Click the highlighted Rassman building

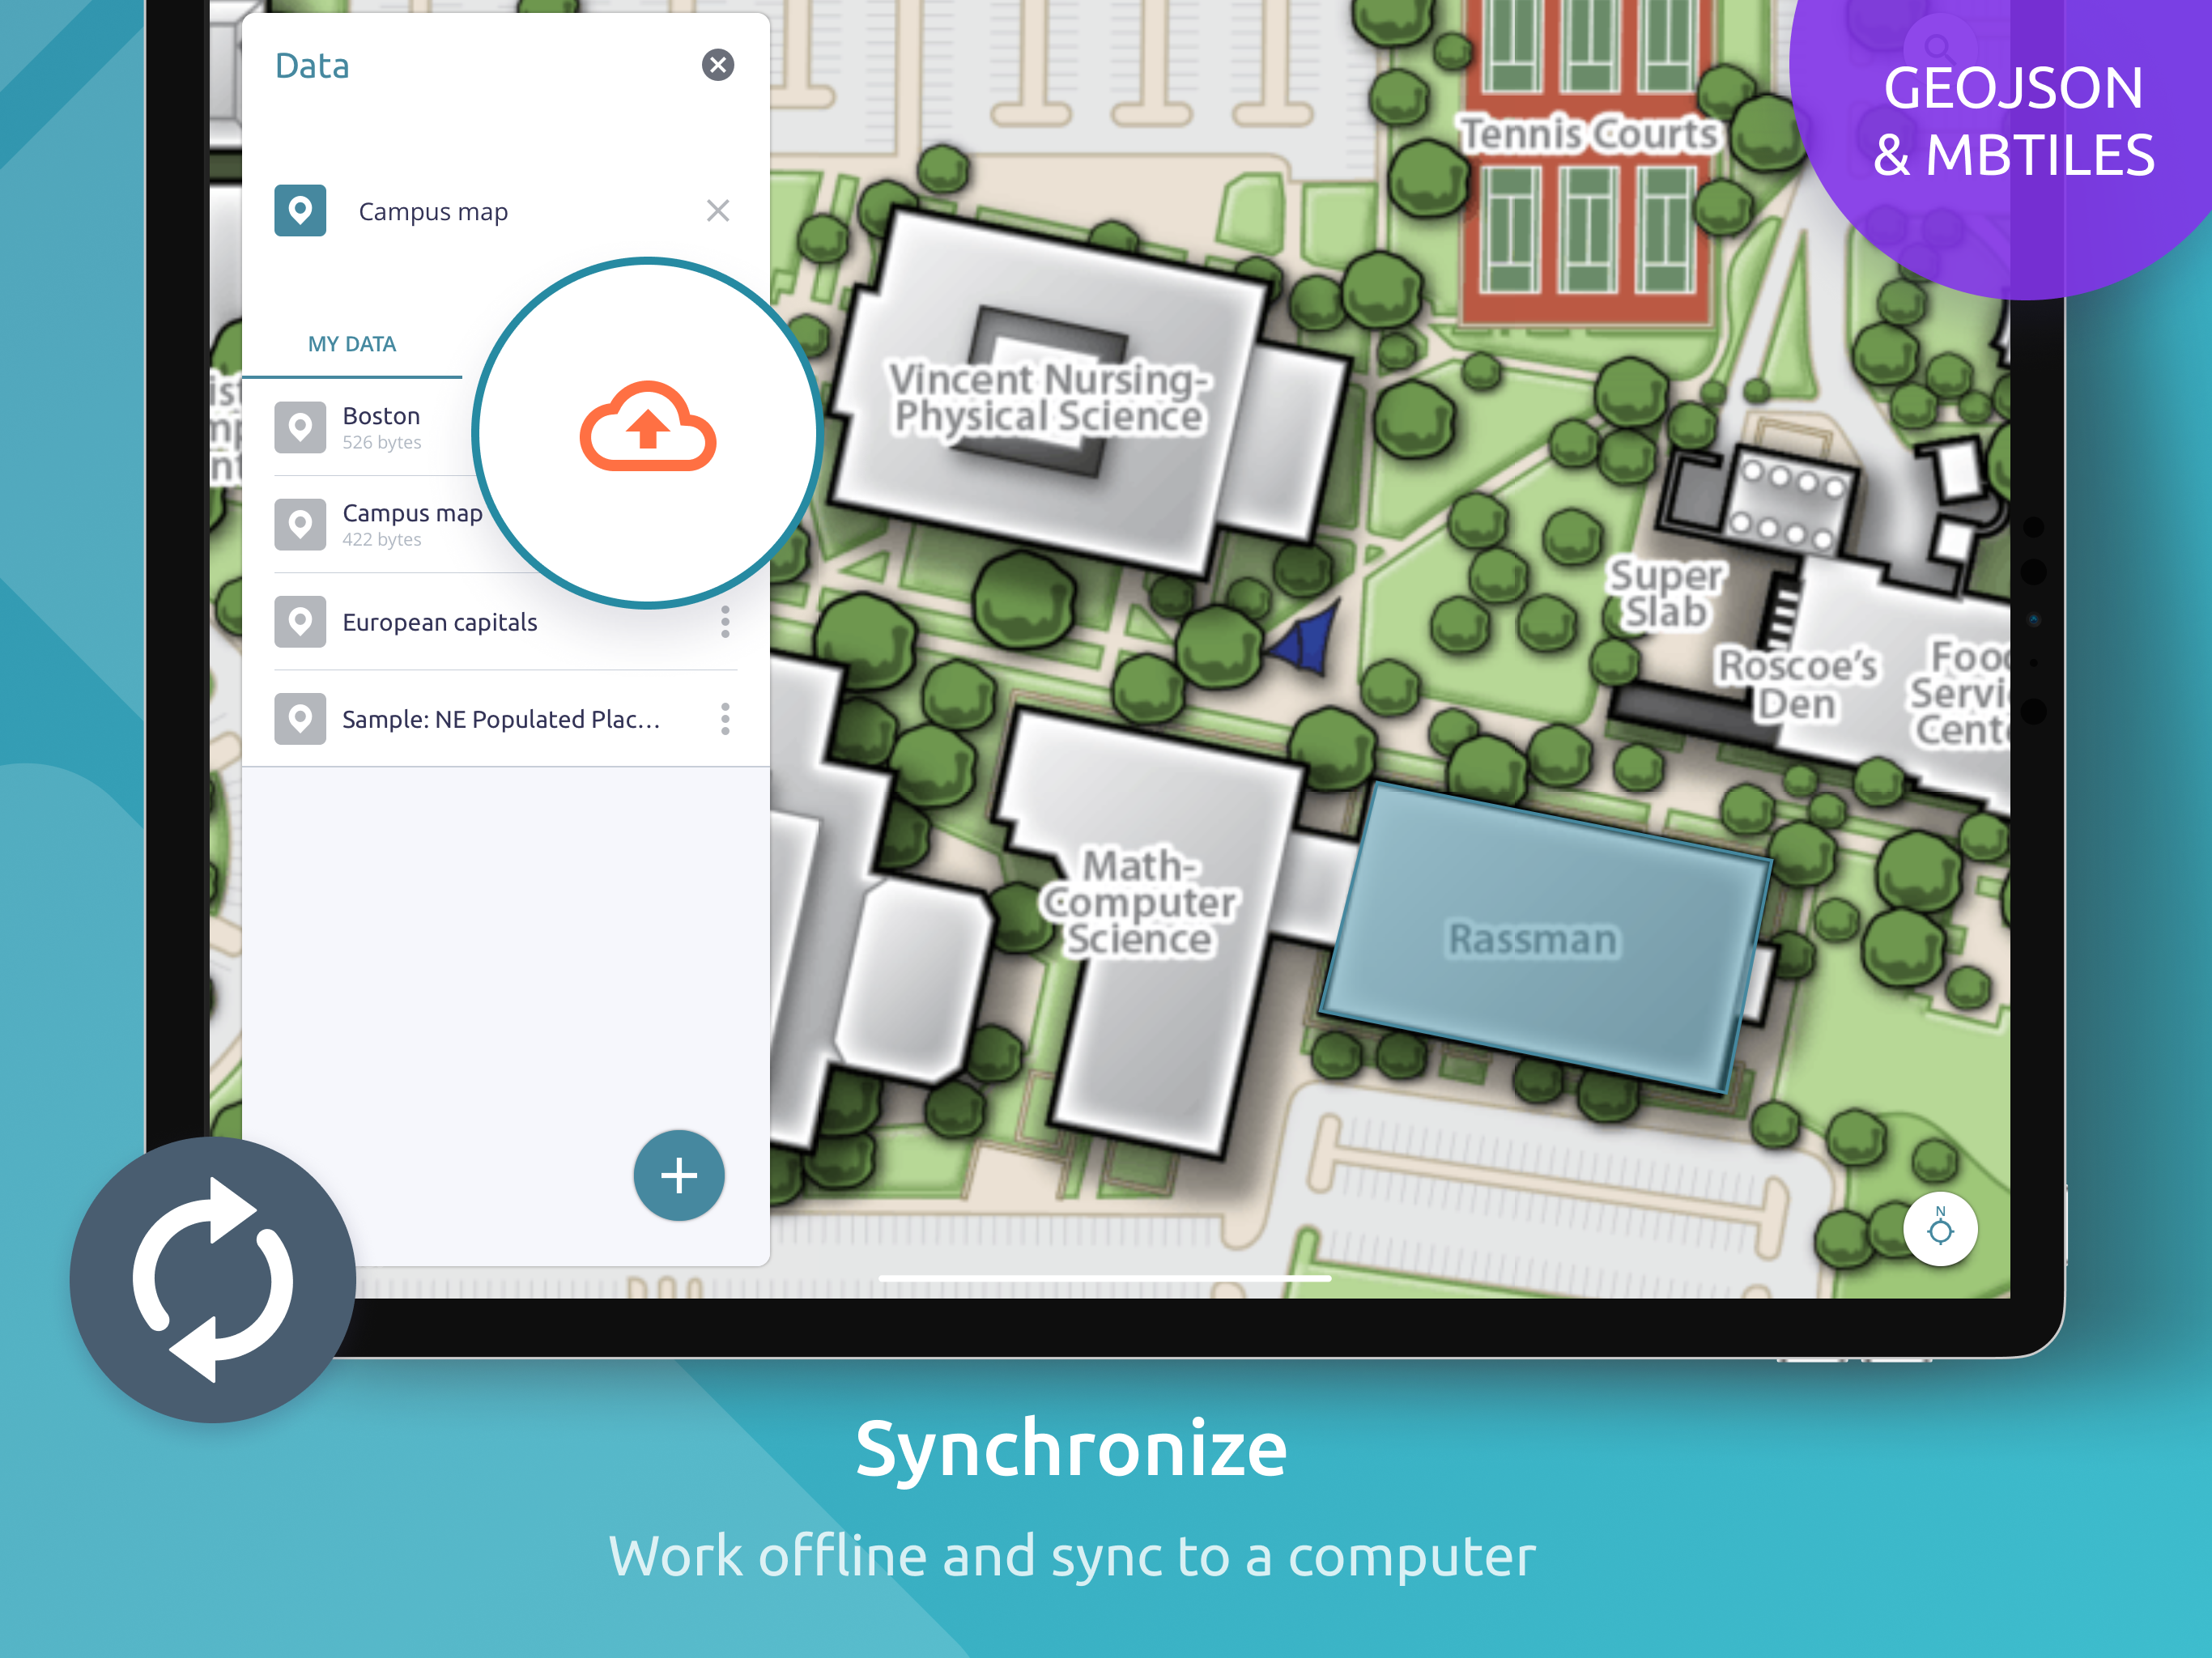click(1533, 940)
